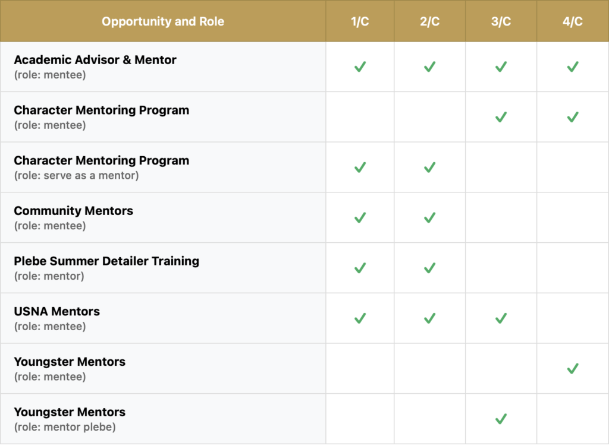The image size is (609, 446).
Task: Select the Community Mentors row title
Action: [74, 211]
